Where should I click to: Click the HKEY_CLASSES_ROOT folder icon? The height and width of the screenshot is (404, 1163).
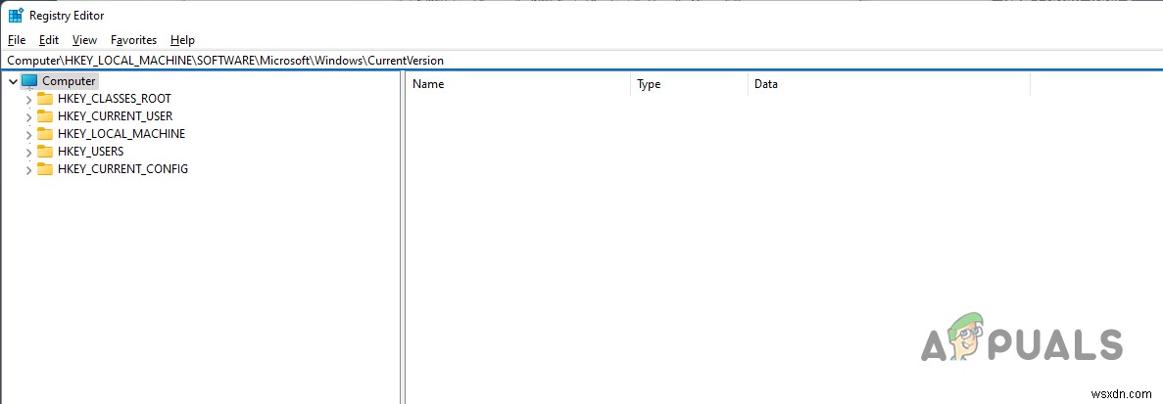pos(45,99)
